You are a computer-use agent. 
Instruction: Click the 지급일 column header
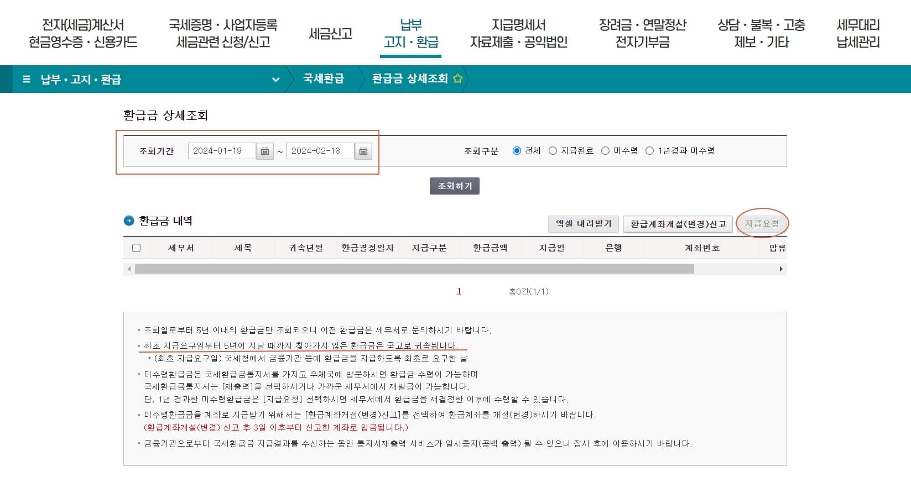(552, 248)
